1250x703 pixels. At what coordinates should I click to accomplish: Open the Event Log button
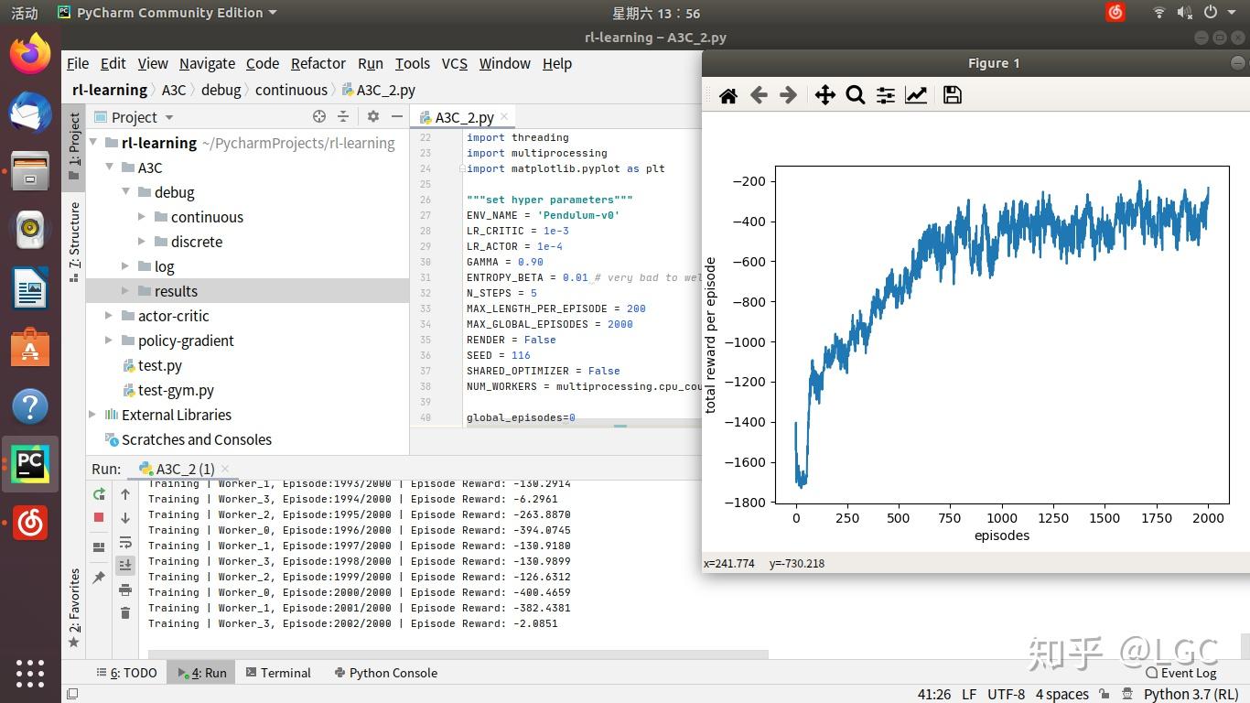pos(1180,673)
